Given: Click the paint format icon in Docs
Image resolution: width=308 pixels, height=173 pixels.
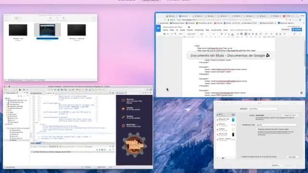Looking at the screenshot, I should (175, 34).
